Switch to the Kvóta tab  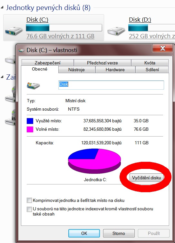[x=150, y=63]
